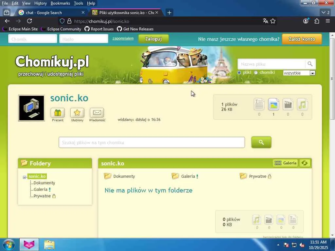Click the Ulubiony star icon
Image resolution: width=335 pixels, height=251 pixels.
pyautogui.click(x=77, y=112)
